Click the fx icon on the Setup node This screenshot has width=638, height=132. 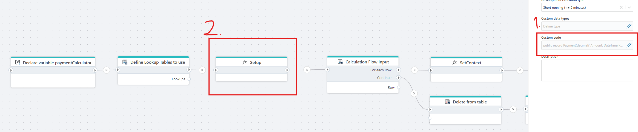click(245, 62)
